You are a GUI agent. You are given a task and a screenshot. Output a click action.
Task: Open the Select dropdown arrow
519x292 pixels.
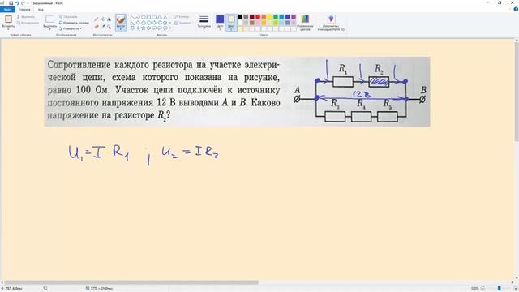[50, 29]
